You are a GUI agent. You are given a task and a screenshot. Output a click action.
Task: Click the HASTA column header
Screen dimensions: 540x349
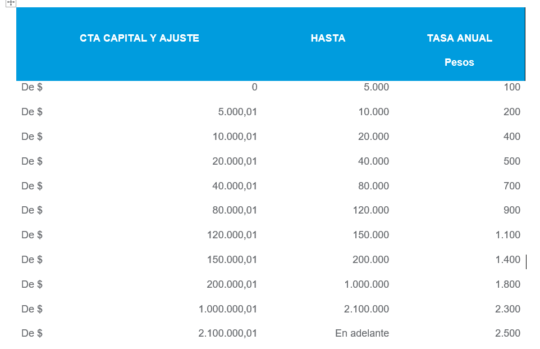328,38
